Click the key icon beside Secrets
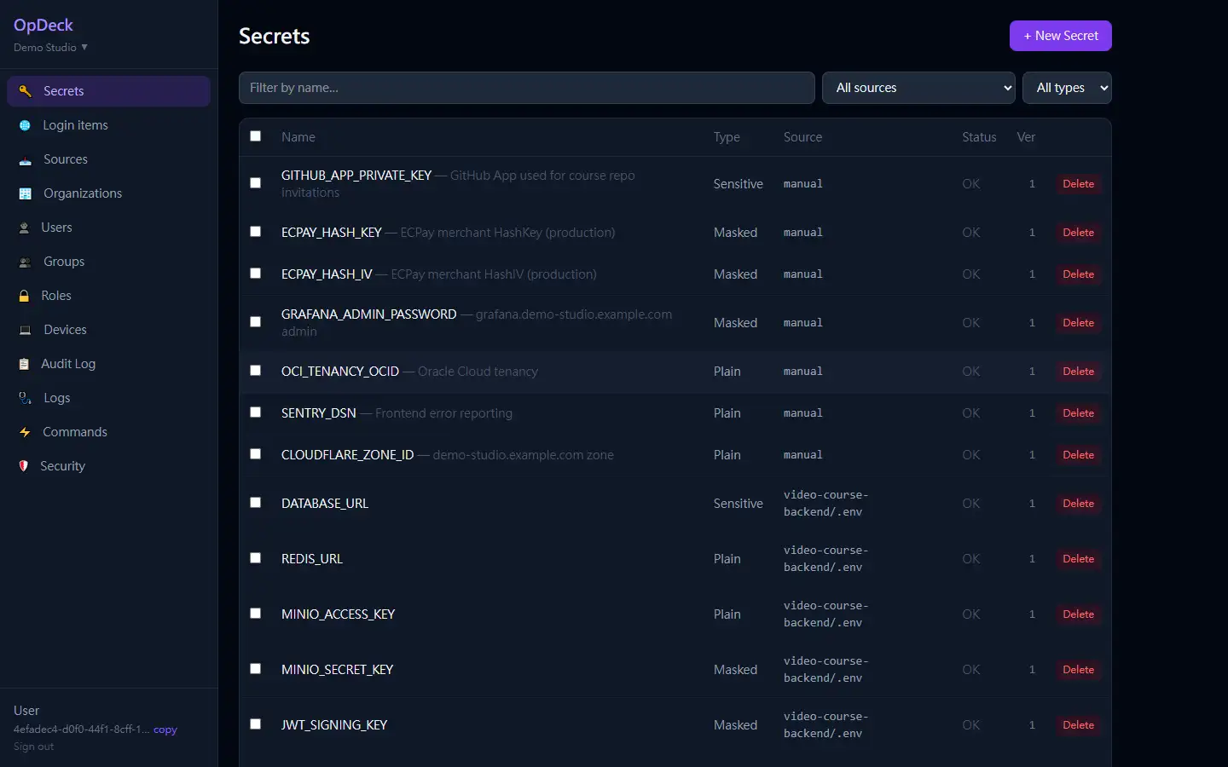 (x=26, y=91)
